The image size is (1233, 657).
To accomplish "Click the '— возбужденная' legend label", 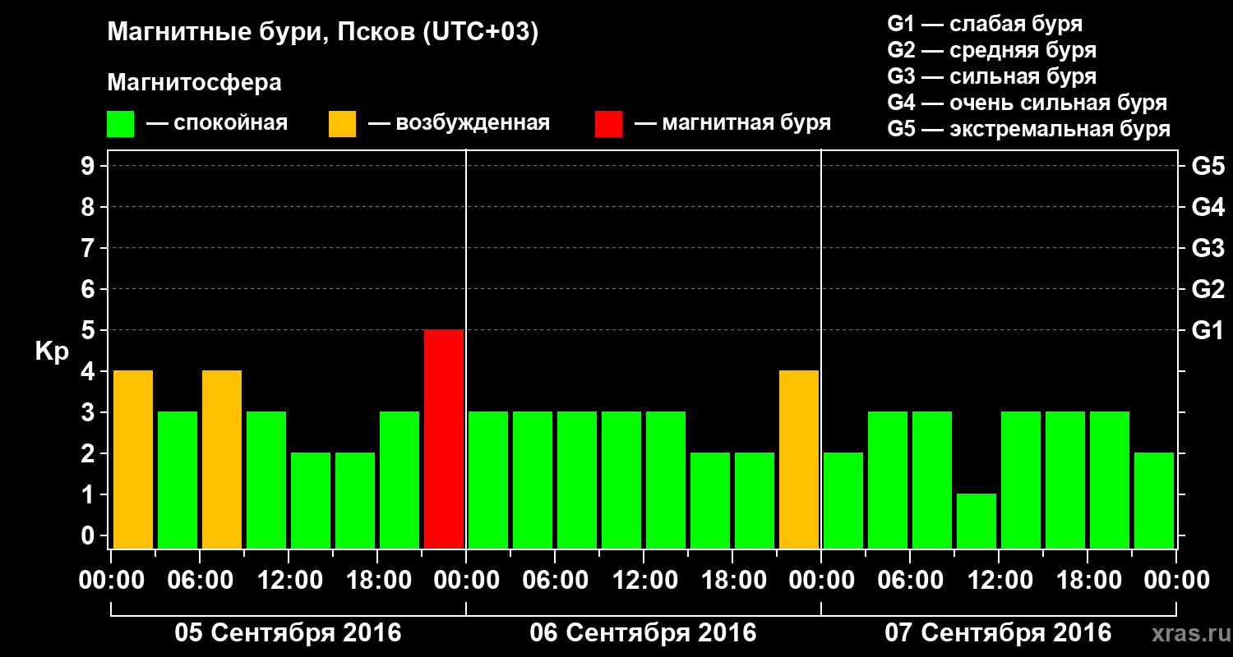I will tap(459, 124).
